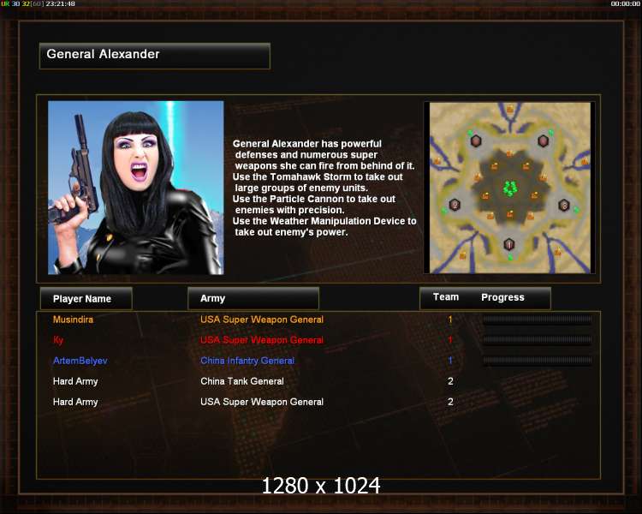
Task: Choose start position marker 3 on minimap
Action: point(564,205)
